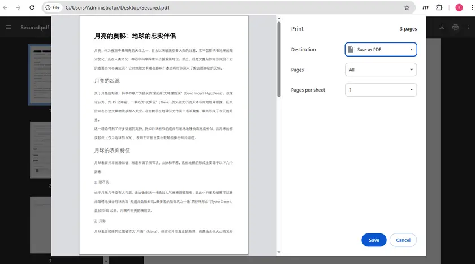Open the Pages 'All' dropdown
475x264 pixels.
(381, 70)
